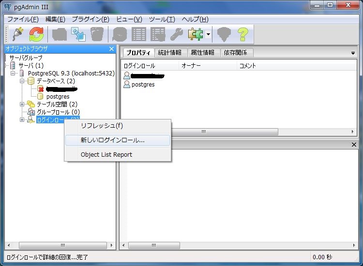Select postgres database in tree

pos(58,96)
